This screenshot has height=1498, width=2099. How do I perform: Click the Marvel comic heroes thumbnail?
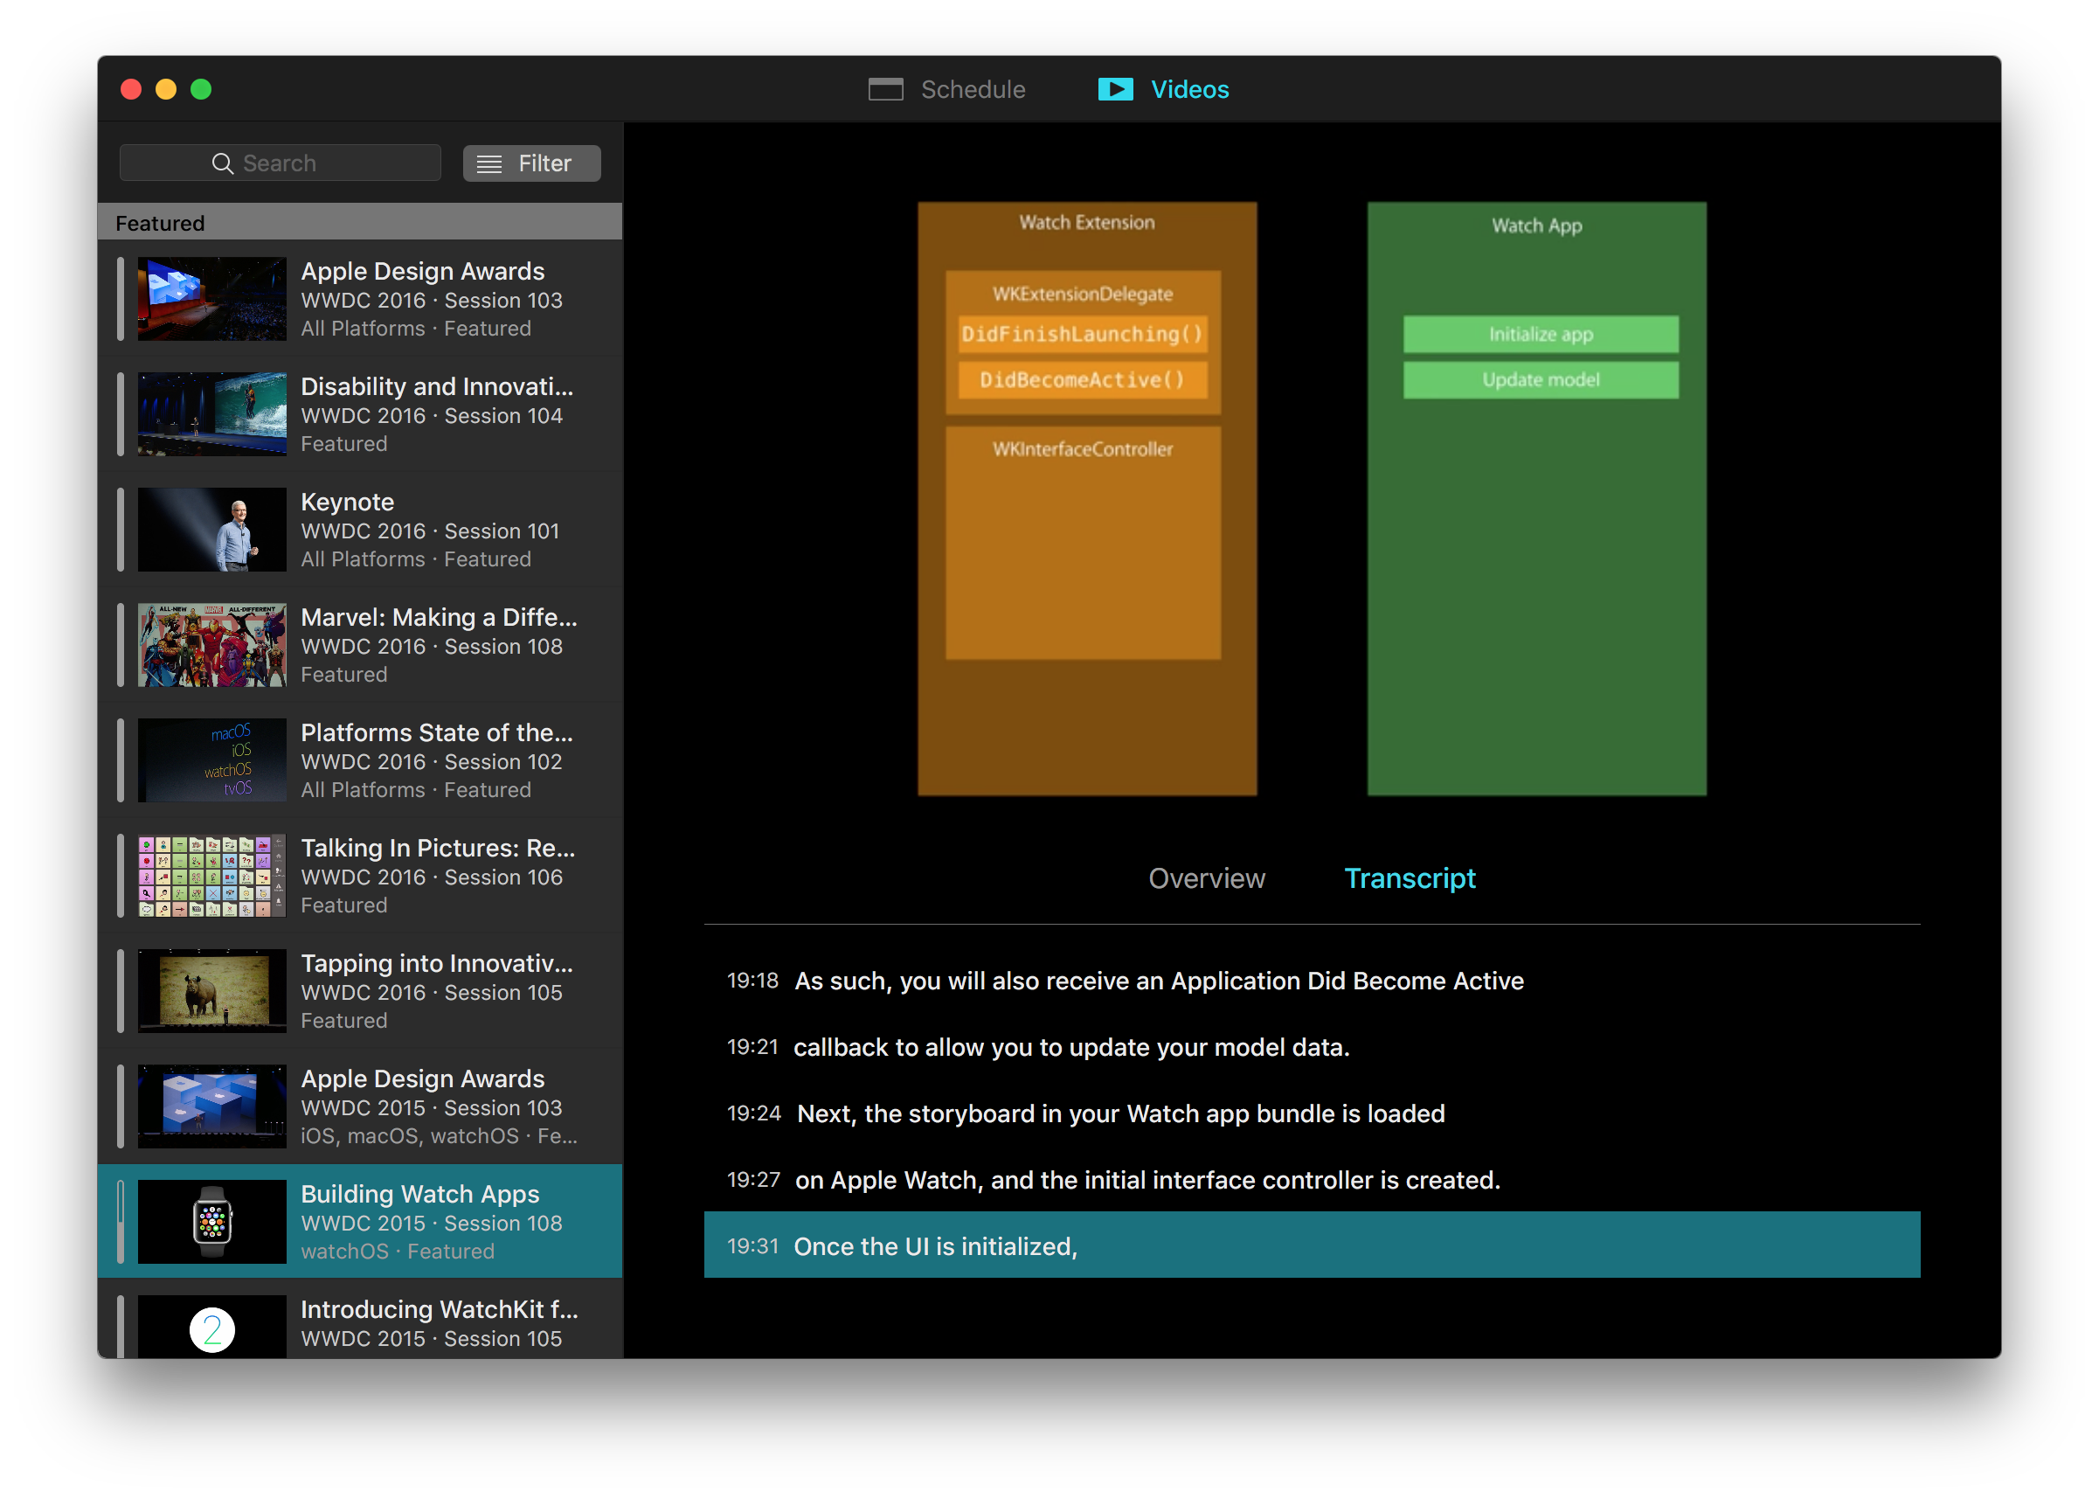pyautogui.click(x=212, y=645)
